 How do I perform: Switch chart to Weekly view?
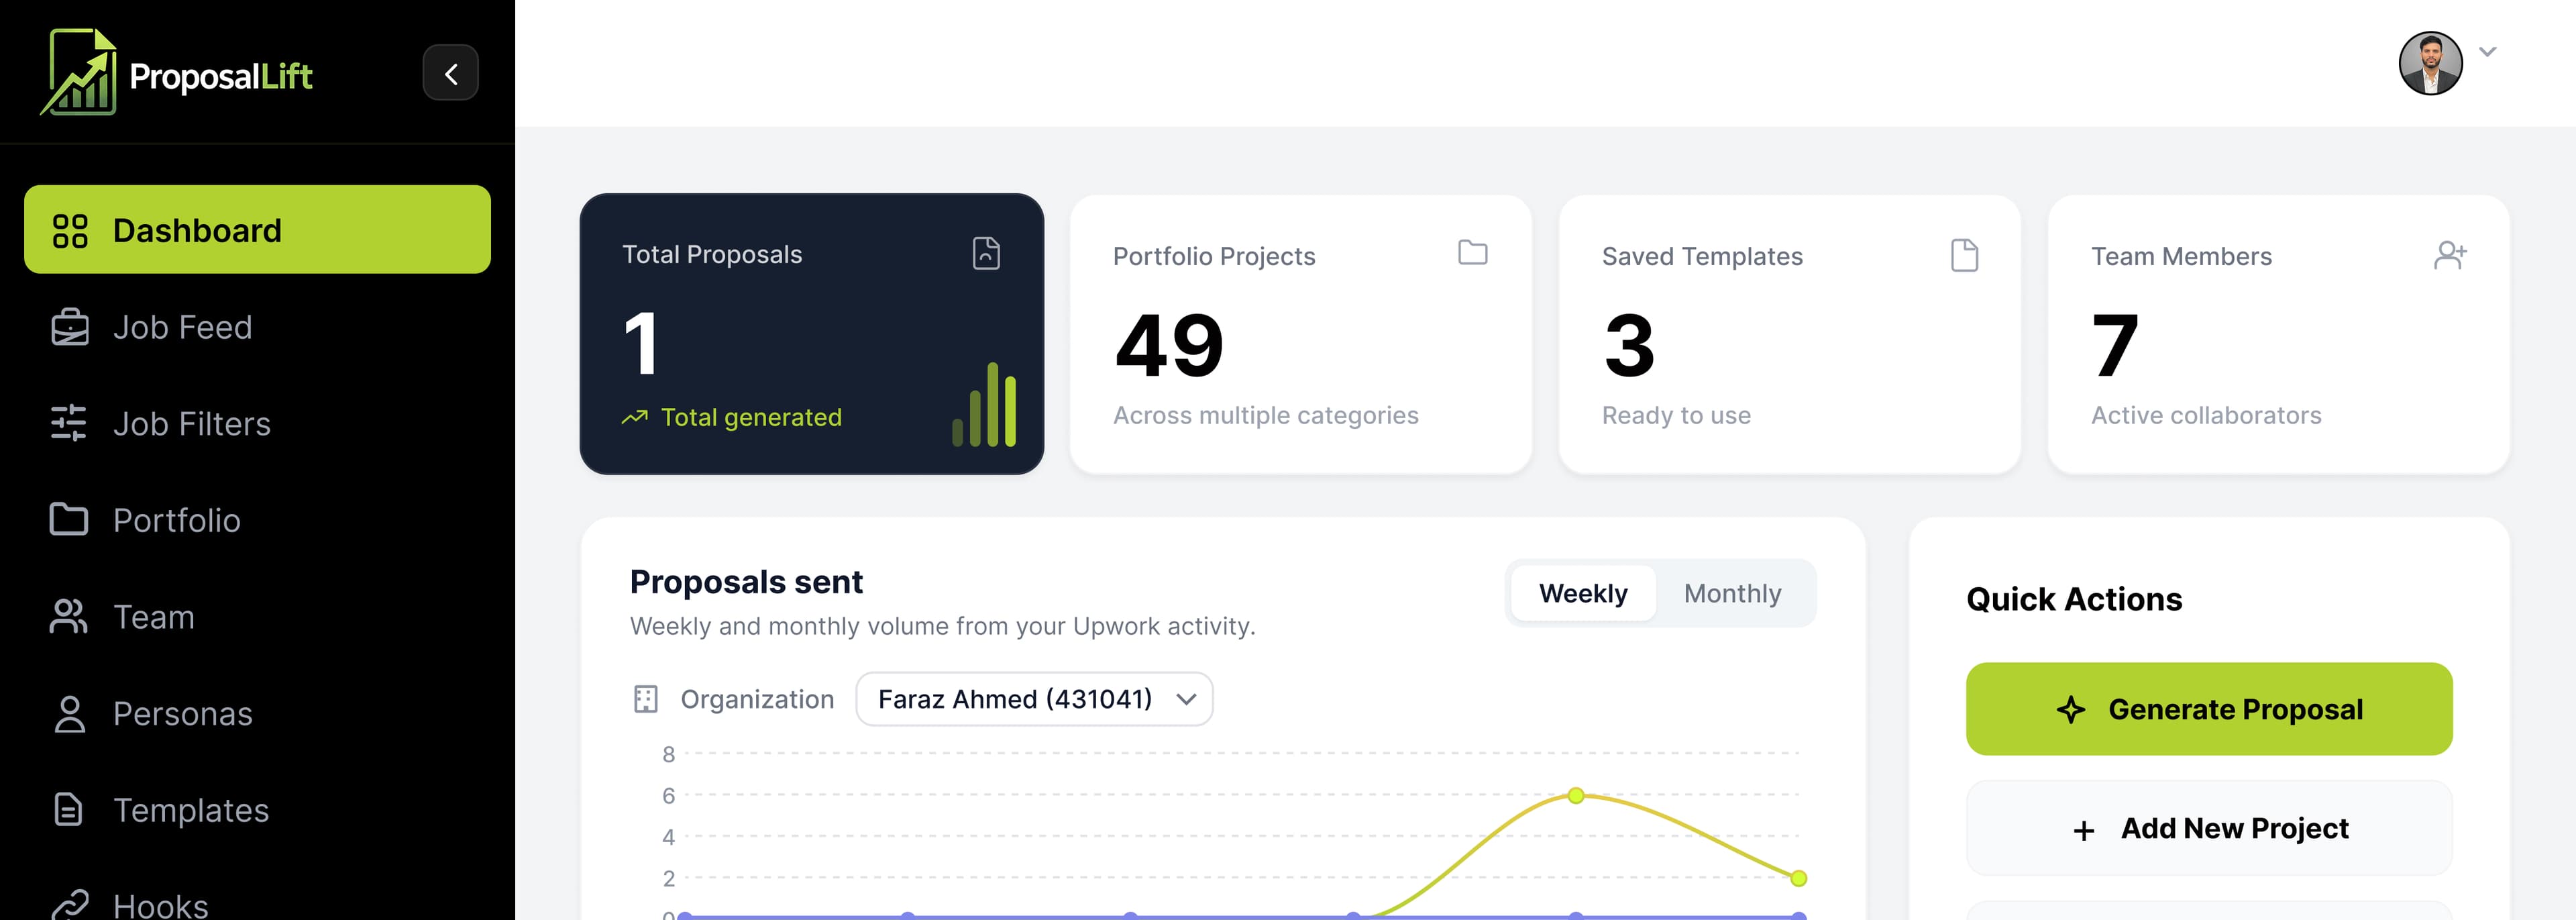[1583, 593]
